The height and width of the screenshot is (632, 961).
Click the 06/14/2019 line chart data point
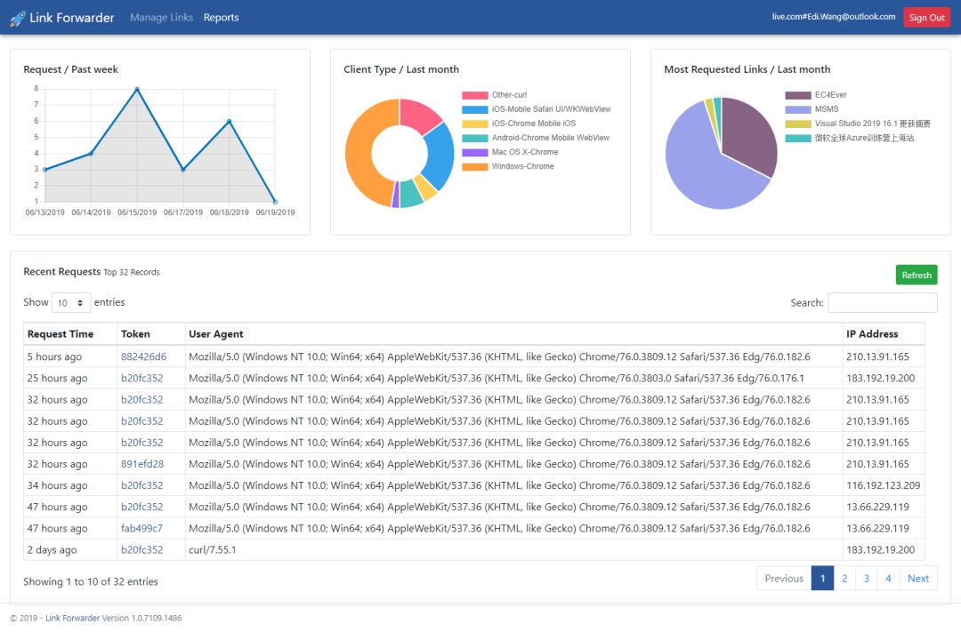91,153
